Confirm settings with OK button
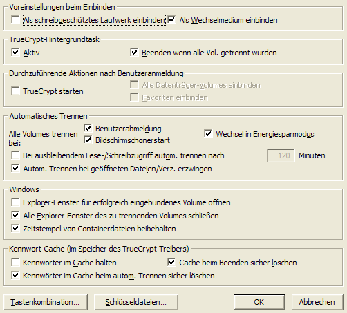Image resolution: width=347 pixels, height=313 pixels. (x=259, y=302)
